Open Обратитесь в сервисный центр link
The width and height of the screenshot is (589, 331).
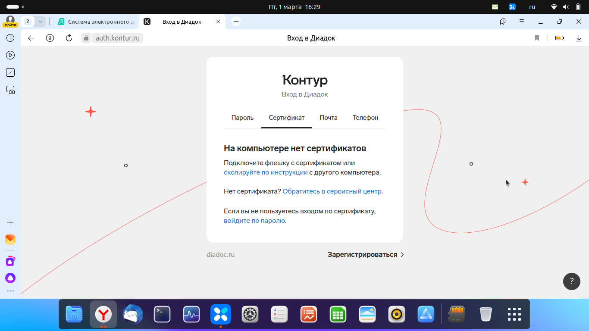coord(332,191)
